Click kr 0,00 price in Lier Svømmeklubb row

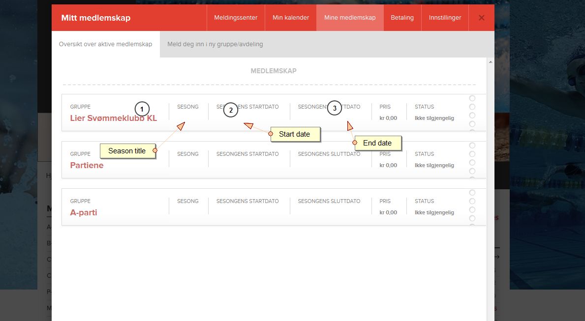[388, 118]
